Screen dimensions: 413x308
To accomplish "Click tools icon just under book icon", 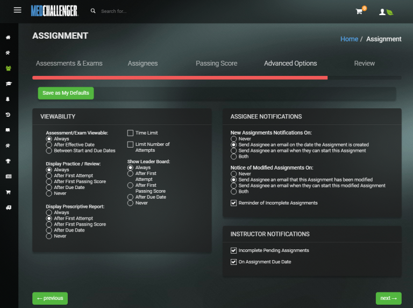I will tap(8, 145).
